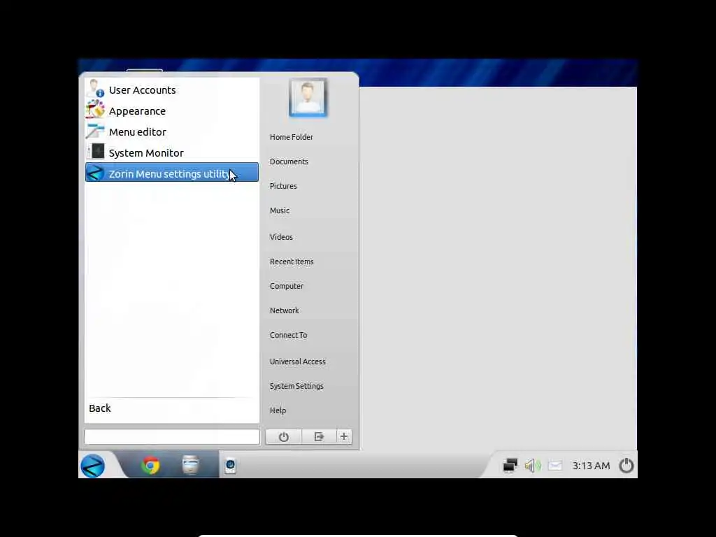
Task: Open Connect To entry
Action: [288, 335]
